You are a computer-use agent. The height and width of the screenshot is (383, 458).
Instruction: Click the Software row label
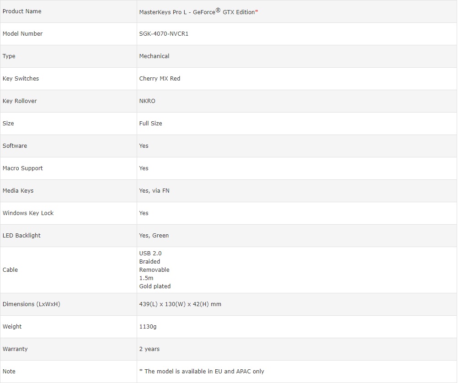tap(15, 146)
